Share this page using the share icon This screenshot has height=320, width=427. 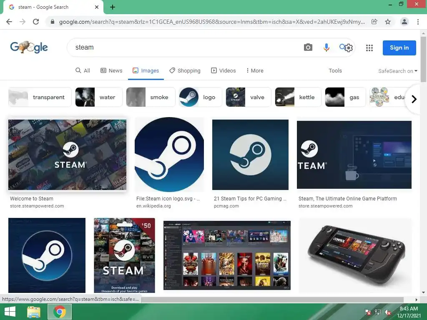(374, 22)
